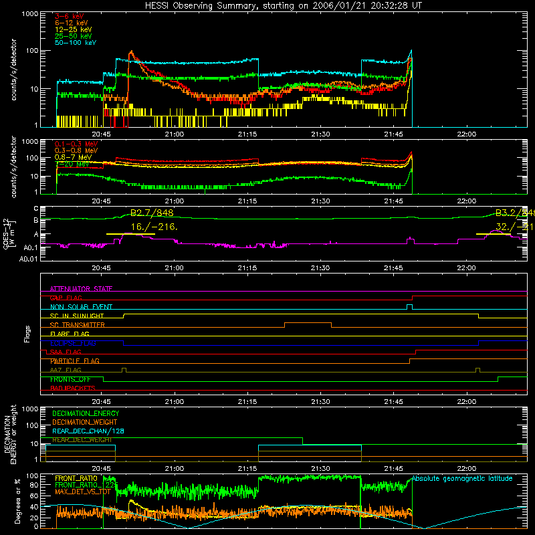Click the FRONTS_OFF flag label
The width and height of the screenshot is (535, 535).
pyautogui.click(x=70, y=379)
